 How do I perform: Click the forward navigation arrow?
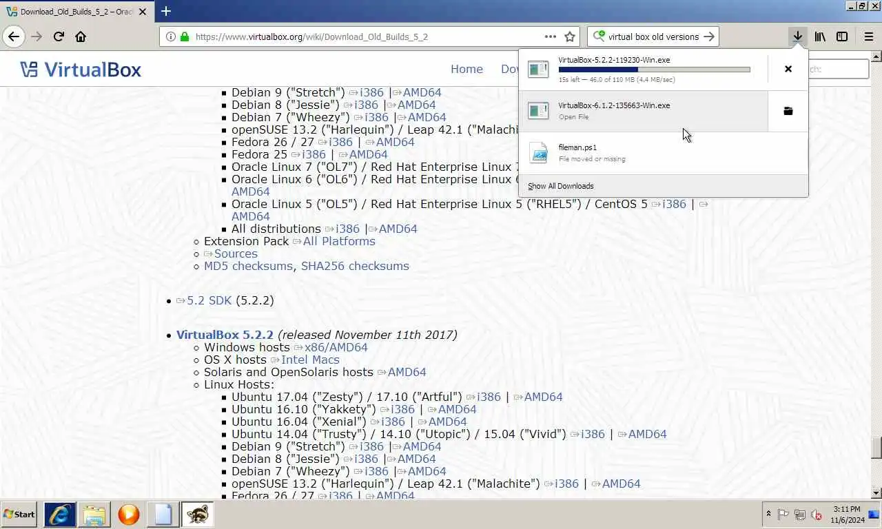tap(37, 37)
